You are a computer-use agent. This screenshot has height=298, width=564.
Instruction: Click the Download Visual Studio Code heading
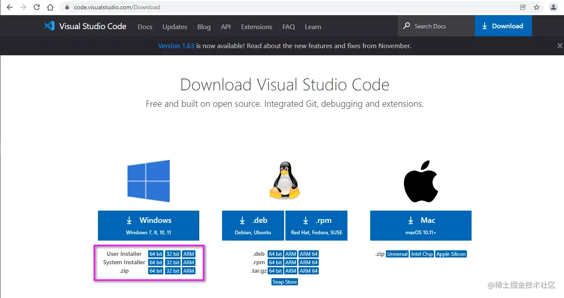click(285, 85)
